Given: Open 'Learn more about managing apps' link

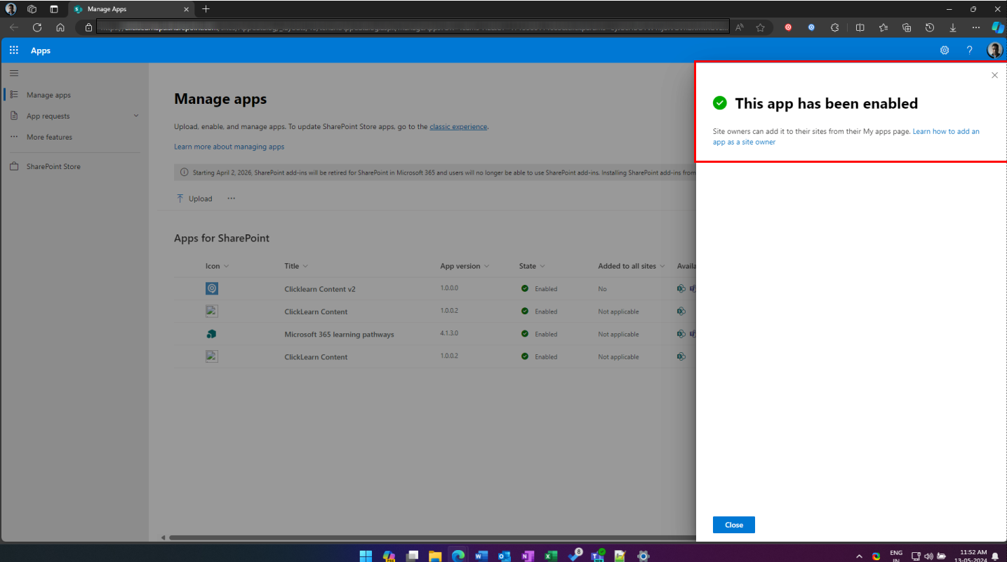Looking at the screenshot, I should pos(229,147).
